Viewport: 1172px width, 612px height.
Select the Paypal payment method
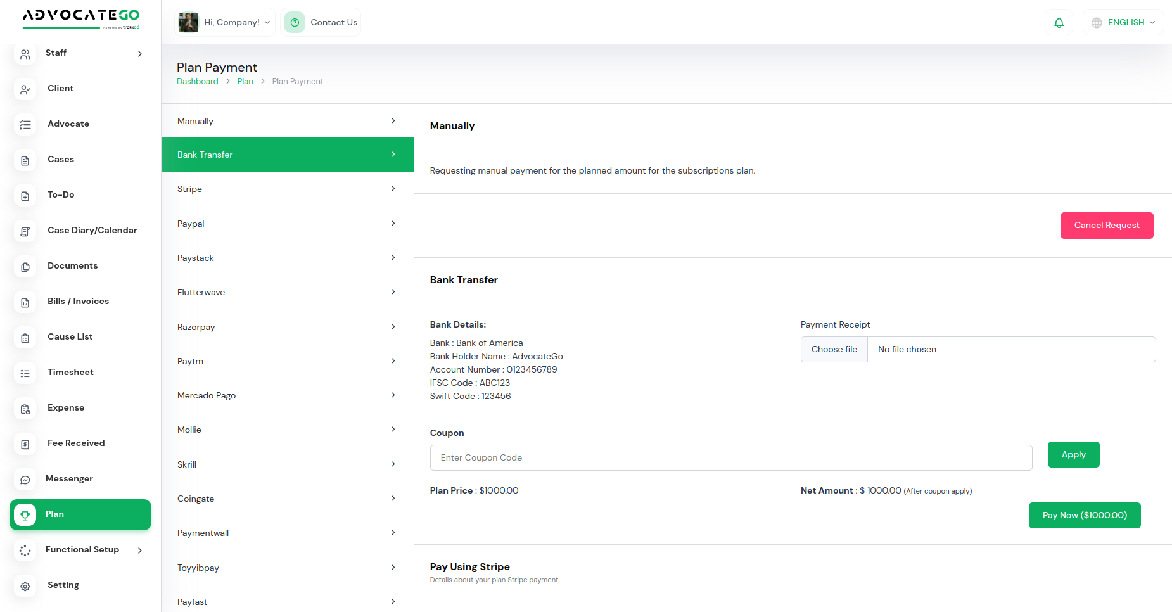pos(287,223)
